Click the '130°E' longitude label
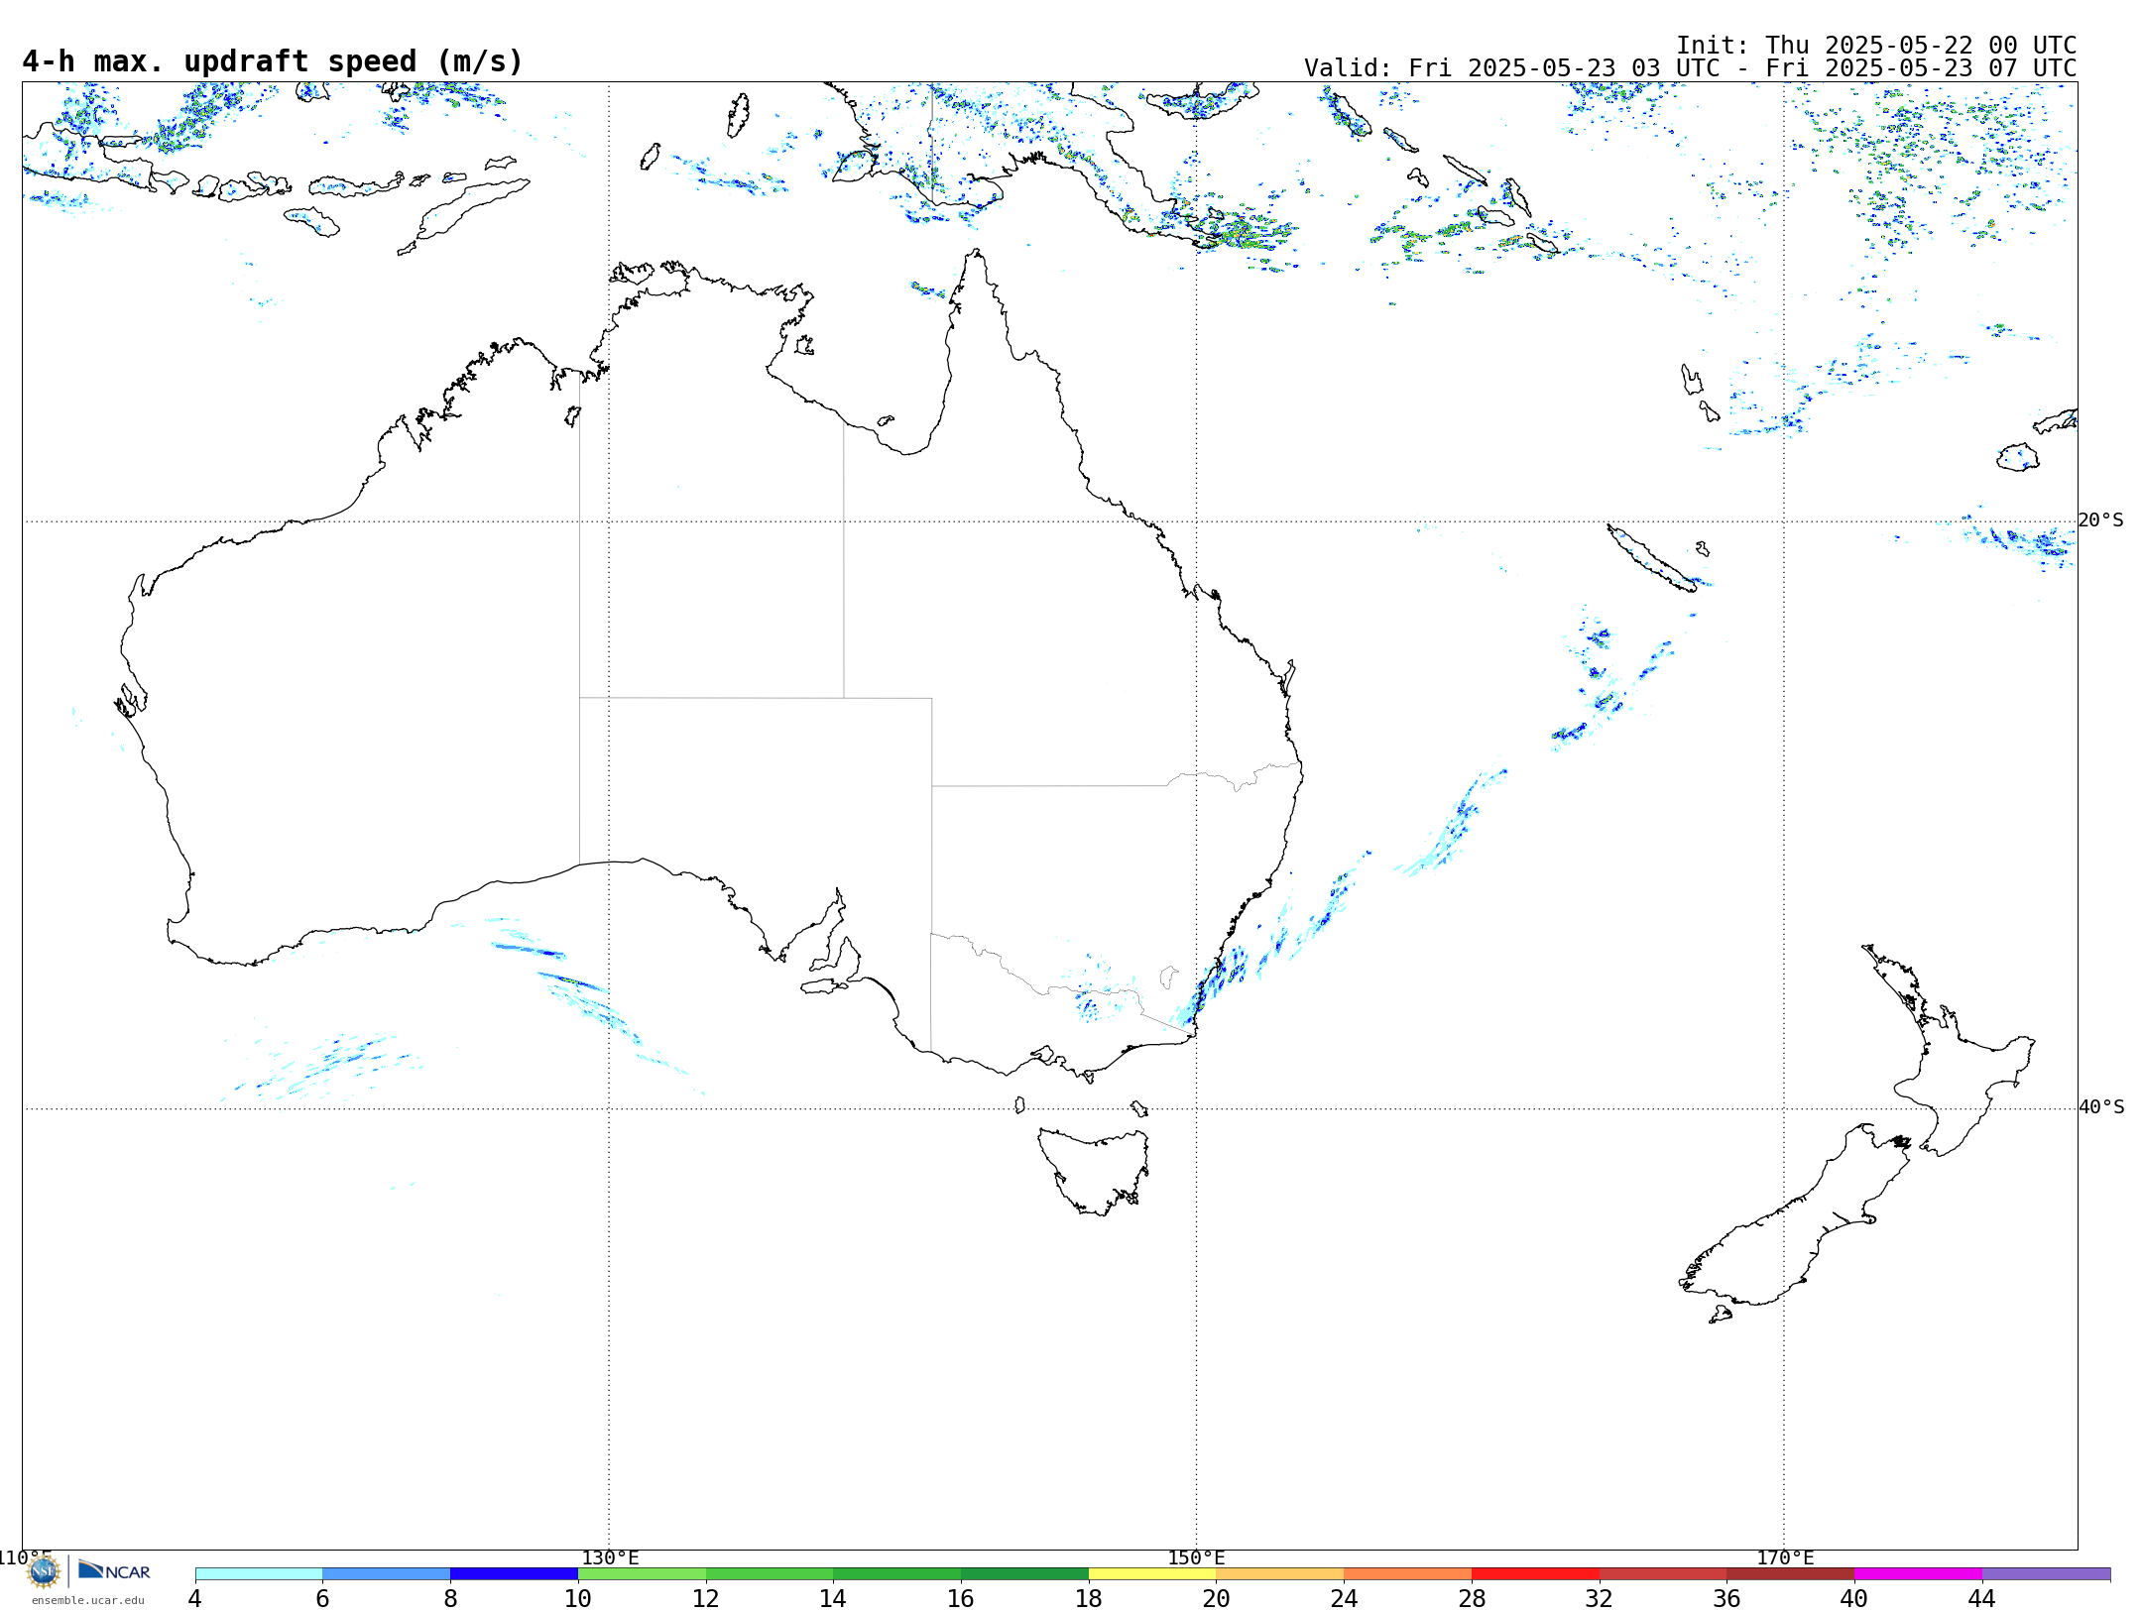2142x1612 pixels. 610,1558
